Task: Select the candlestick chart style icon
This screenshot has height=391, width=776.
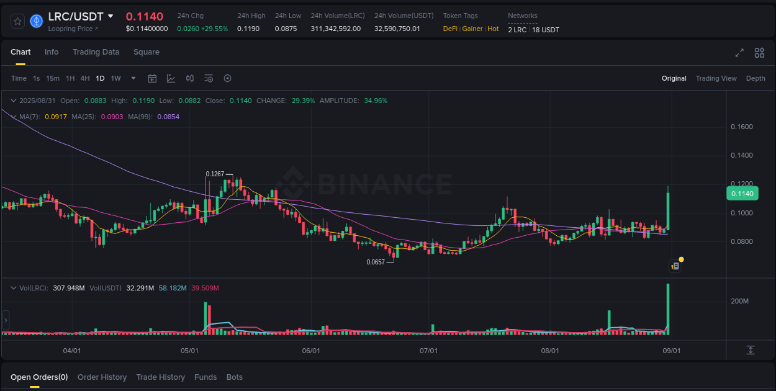Action: 190,78
